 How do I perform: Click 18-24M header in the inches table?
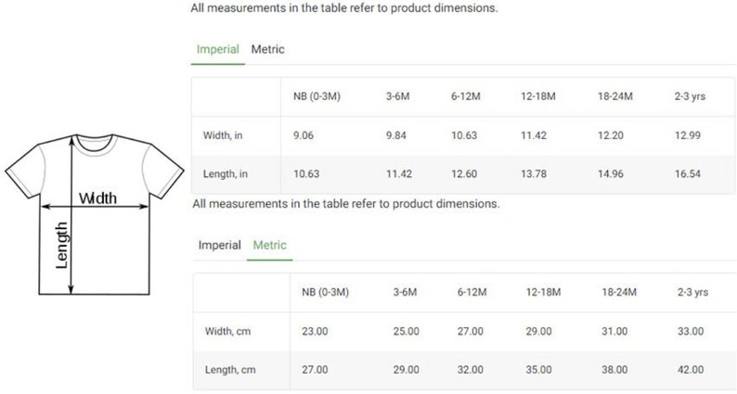click(615, 96)
